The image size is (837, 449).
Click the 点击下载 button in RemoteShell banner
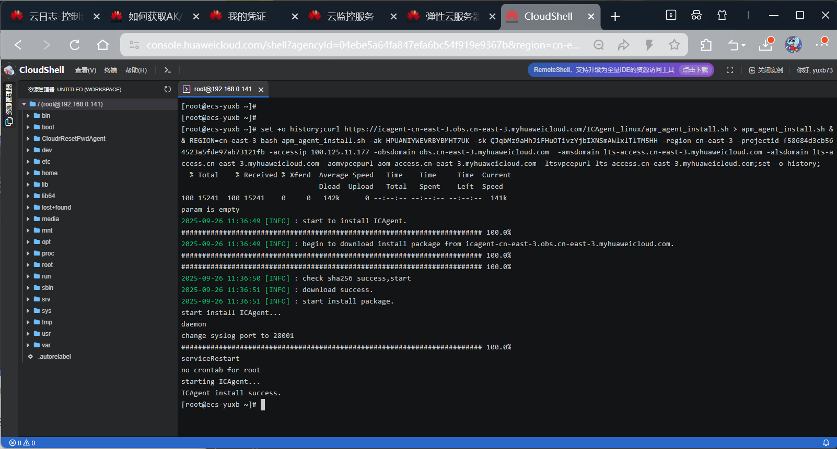tap(695, 70)
